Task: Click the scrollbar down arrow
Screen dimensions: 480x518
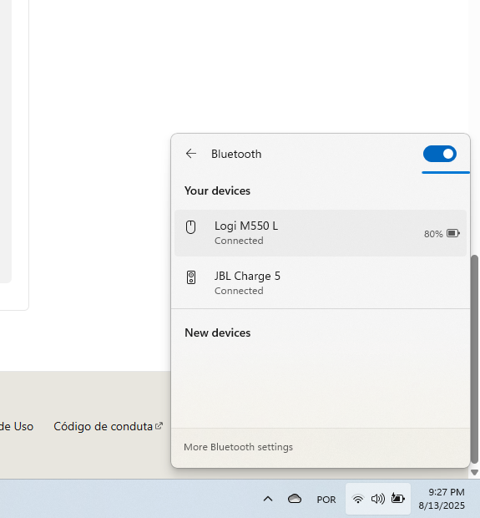Action: (474, 472)
